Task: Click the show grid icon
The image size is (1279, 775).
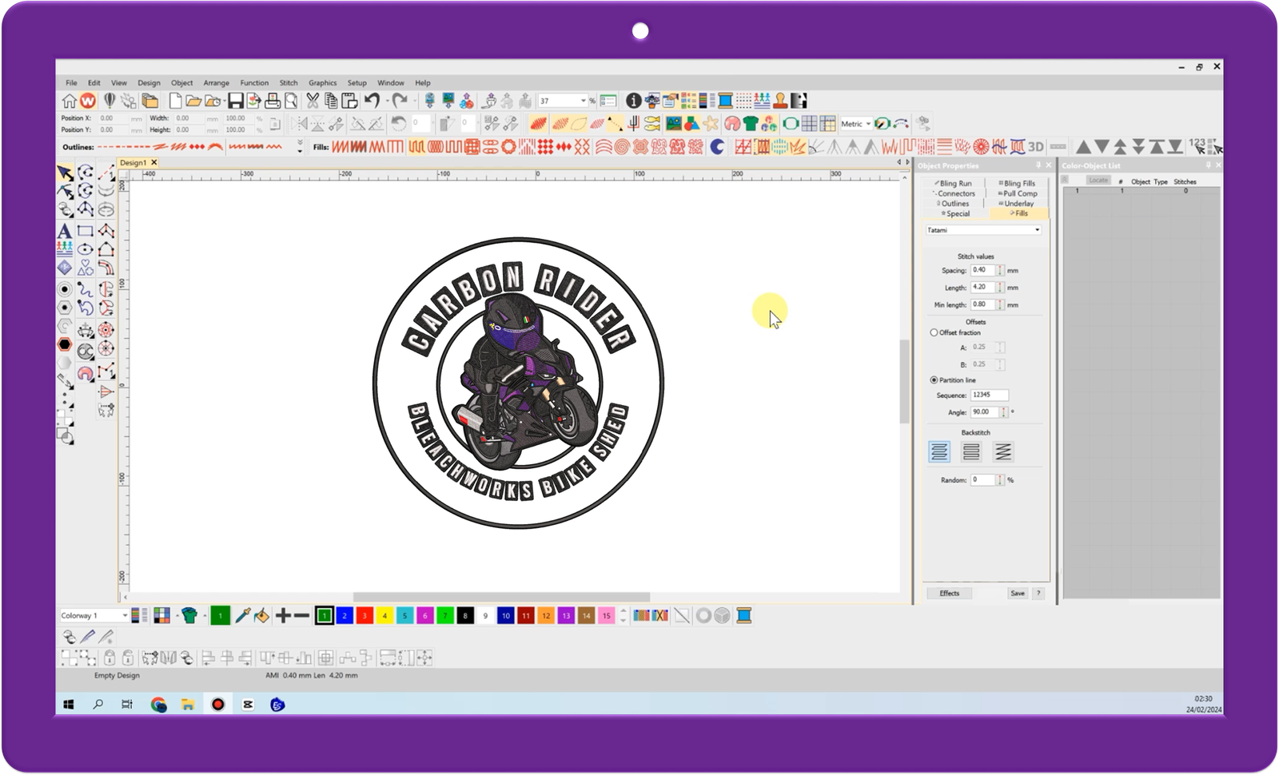Action: click(809, 124)
